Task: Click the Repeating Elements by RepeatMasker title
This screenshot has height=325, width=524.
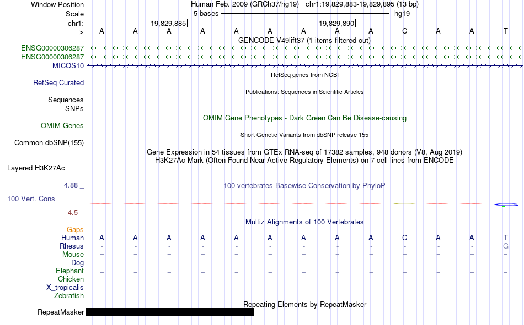Action: coord(304,304)
